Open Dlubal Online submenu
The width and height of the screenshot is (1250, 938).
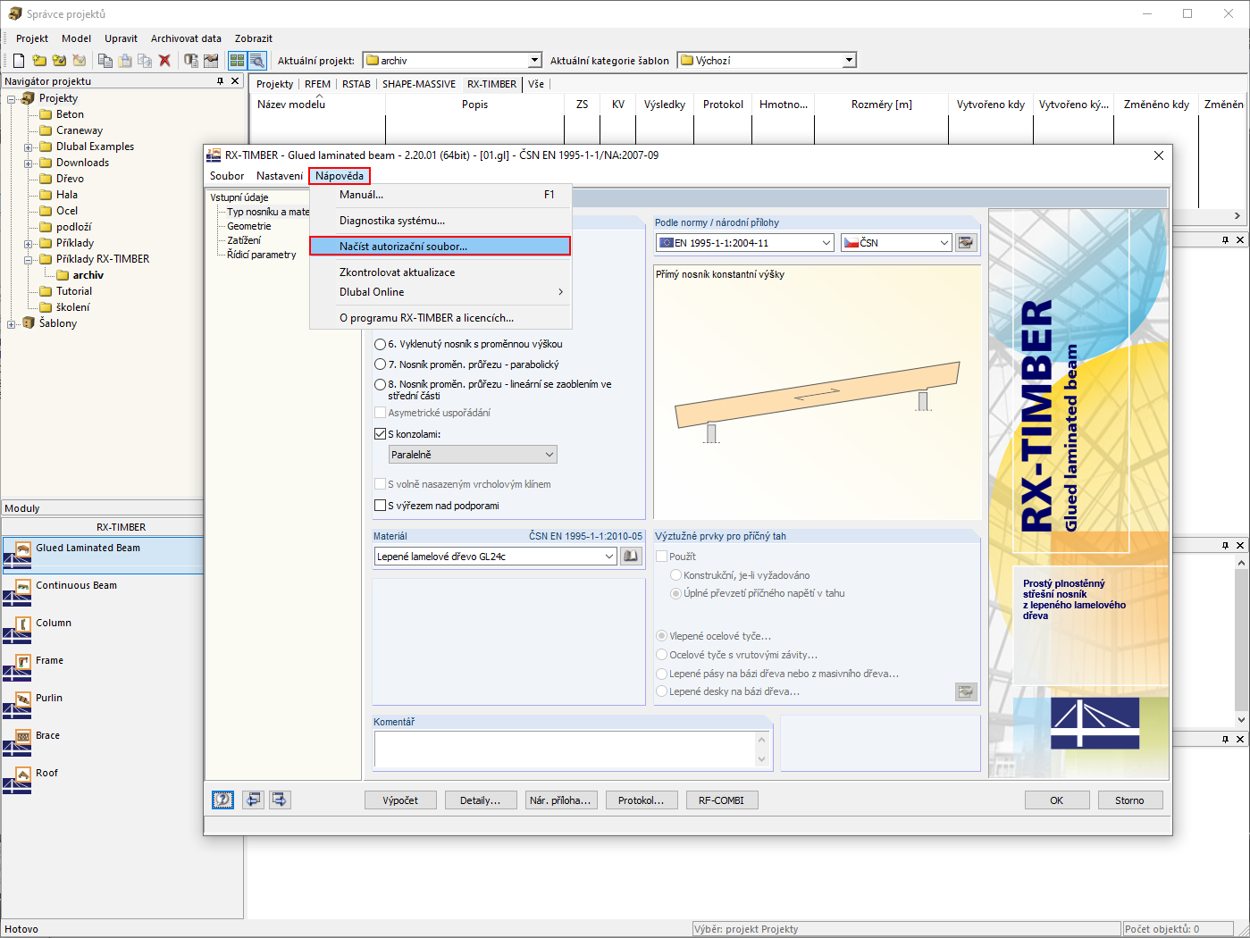pyautogui.click(x=440, y=292)
